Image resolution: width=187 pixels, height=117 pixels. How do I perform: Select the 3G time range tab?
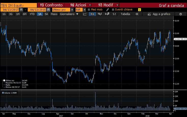pos(11,14)
